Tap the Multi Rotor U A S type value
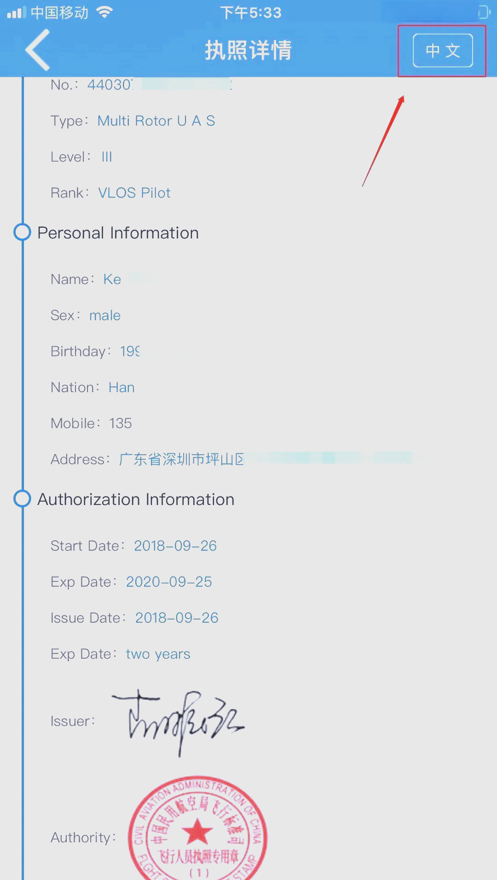 [156, 121]
